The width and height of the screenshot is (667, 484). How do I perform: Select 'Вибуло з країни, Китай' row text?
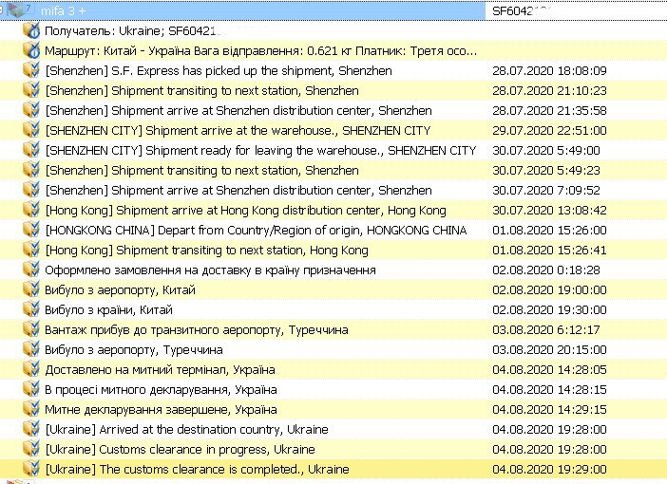pyautogui.click(x=108, y=310)
